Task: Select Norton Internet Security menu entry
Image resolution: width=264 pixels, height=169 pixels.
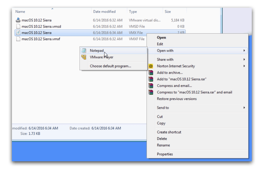Action: 197,66
